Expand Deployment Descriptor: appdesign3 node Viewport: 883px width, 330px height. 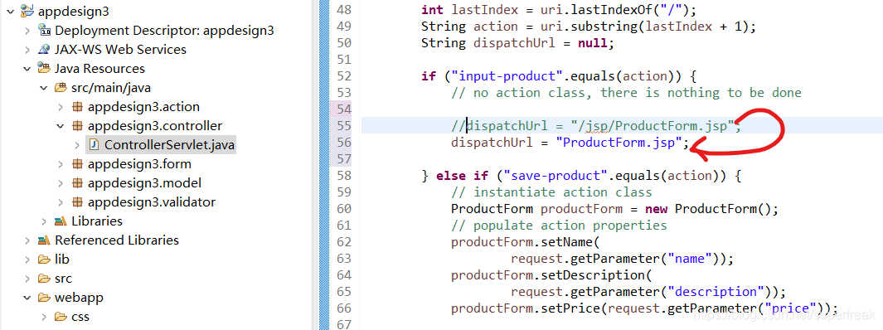tap(27, 31)
